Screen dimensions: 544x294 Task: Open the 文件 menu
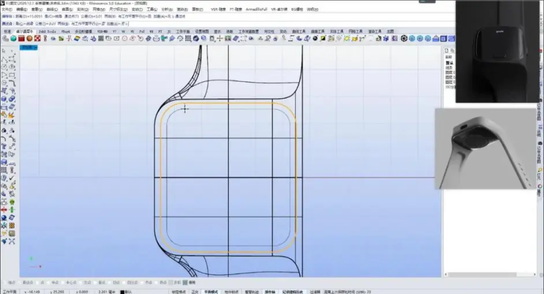[7, 9]
